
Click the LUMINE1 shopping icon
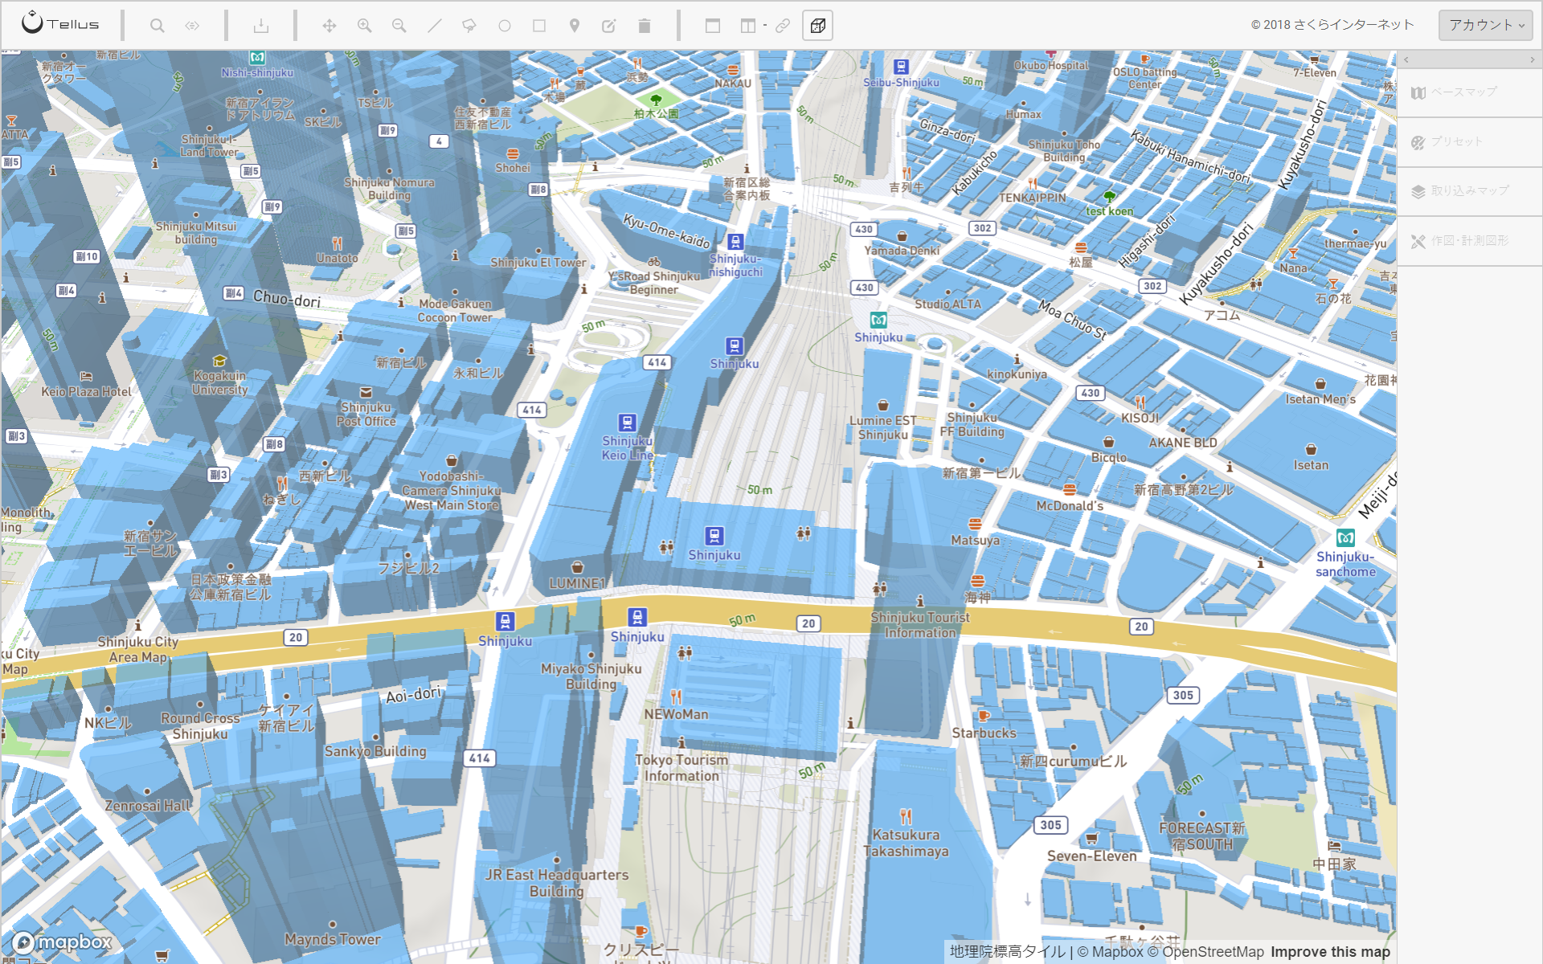(x=577, y=568)
